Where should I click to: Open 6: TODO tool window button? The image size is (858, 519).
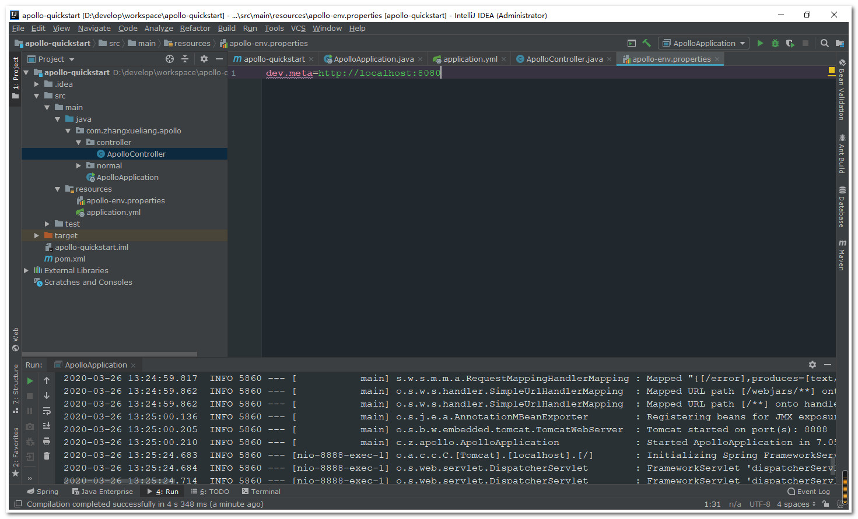[210, 492]
